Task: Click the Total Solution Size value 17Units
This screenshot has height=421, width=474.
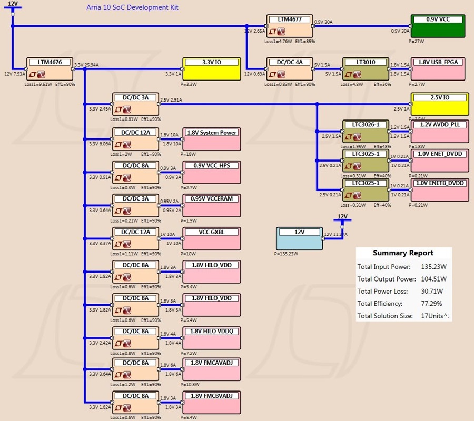Action: point(434,316)
